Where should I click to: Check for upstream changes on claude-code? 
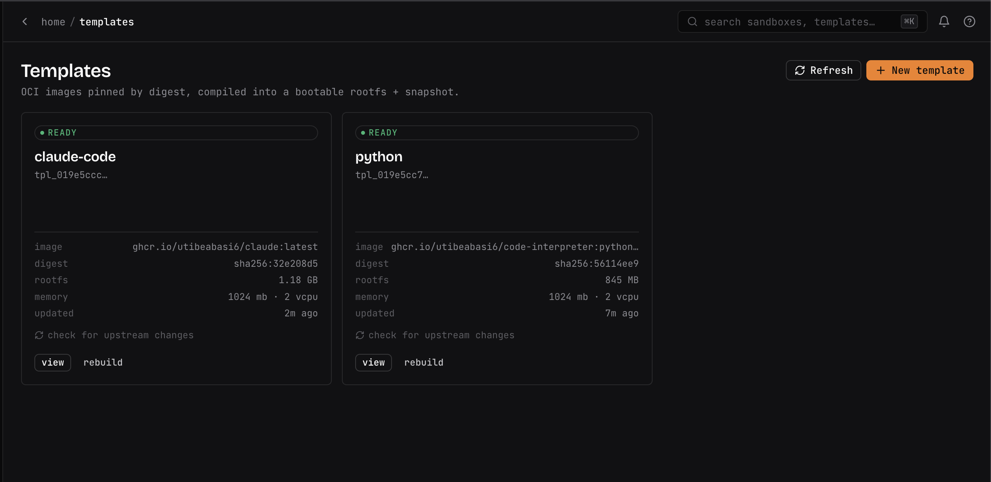tap(114, 335)
